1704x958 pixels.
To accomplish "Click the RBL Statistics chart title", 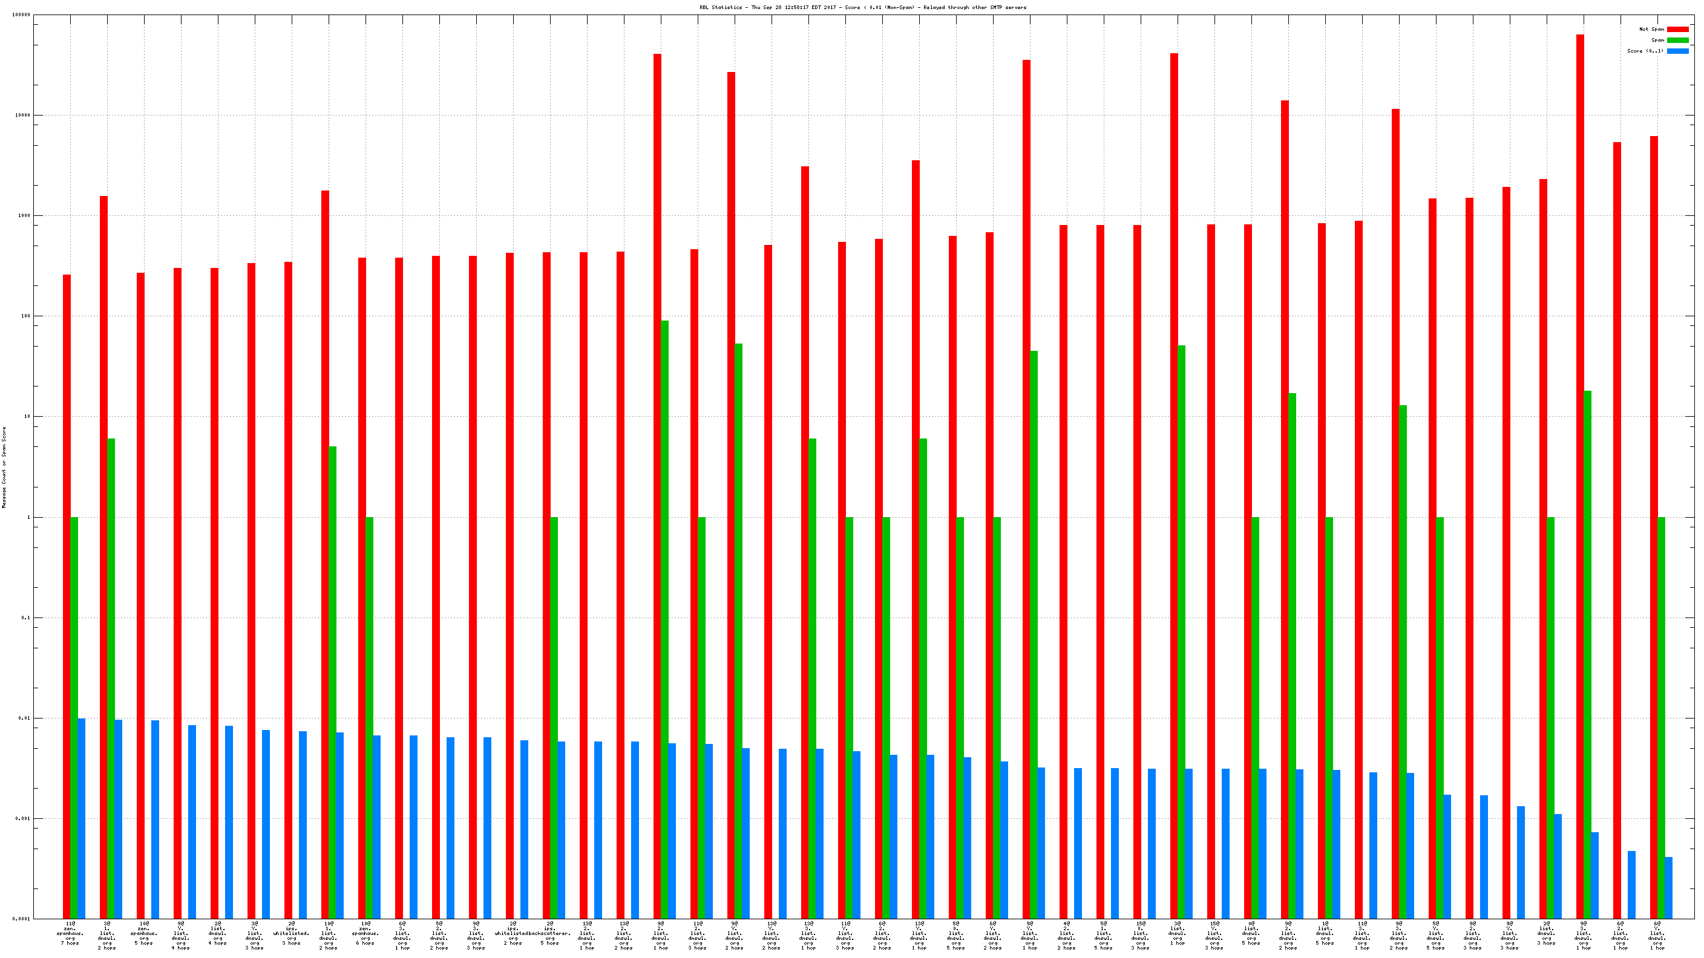I will [x=862, y=7].
